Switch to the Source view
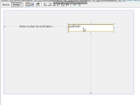The image size is (140, 105). tap(6, 5)
